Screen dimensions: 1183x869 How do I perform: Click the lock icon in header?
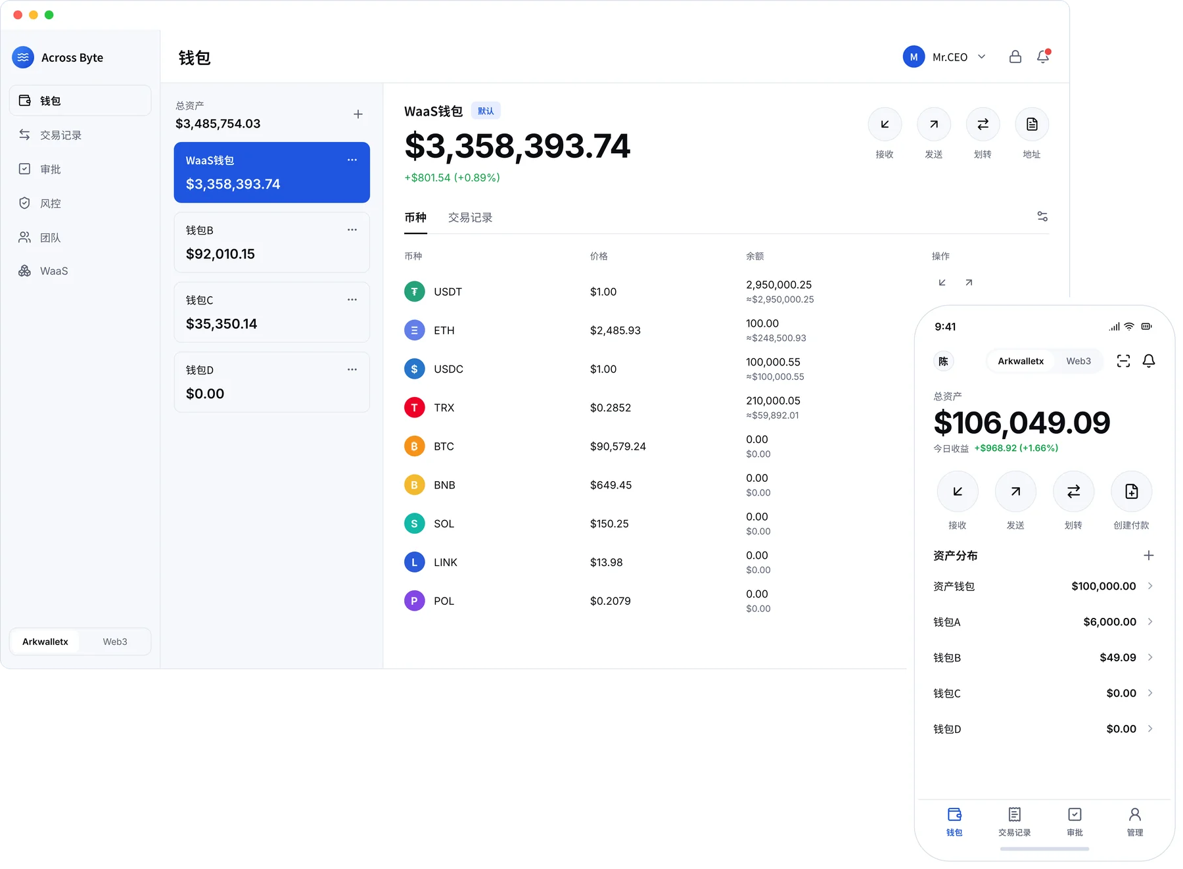tap(1015, 57)
